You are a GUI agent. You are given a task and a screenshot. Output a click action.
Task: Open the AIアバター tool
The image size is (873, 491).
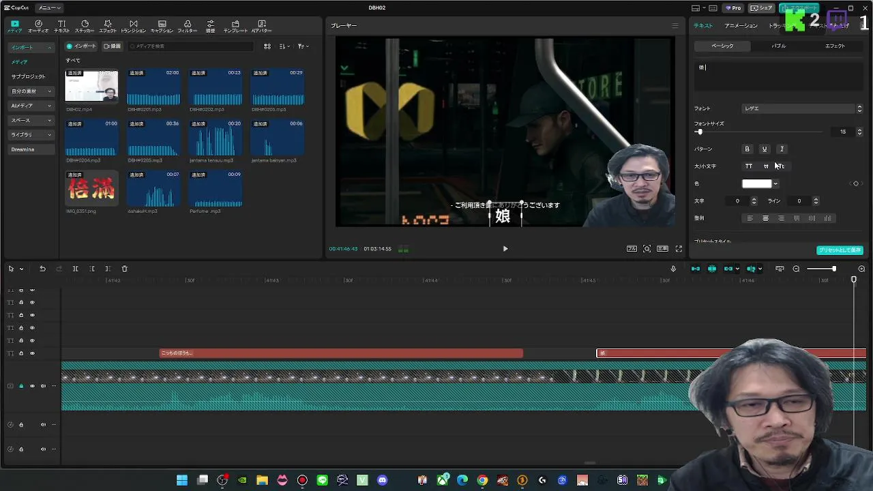(x=262, y=27)
